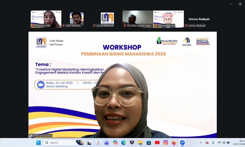Open the clock and date flyout
The height and width of the screenshot is (147, 245).
pyautogui.click(x=239, y=143)
